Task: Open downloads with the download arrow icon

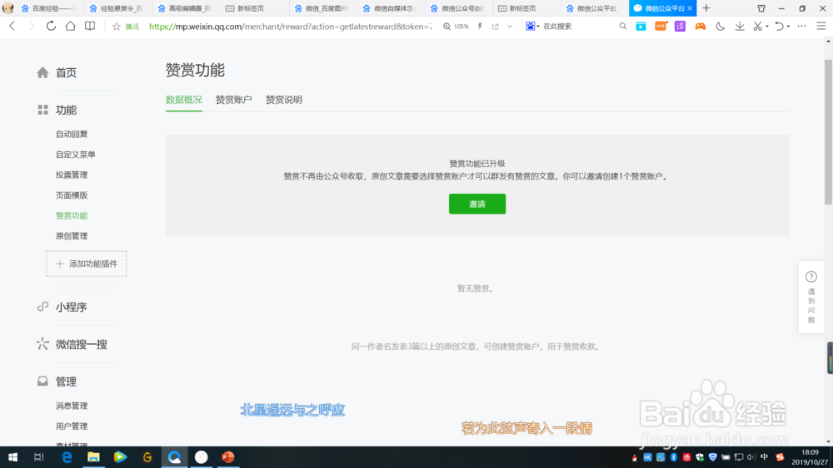Action: [740, 26]
